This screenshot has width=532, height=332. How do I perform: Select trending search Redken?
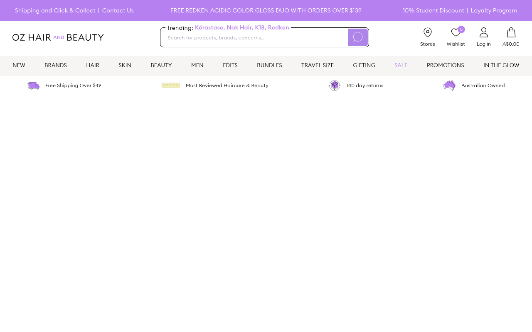tap(278, 28)
